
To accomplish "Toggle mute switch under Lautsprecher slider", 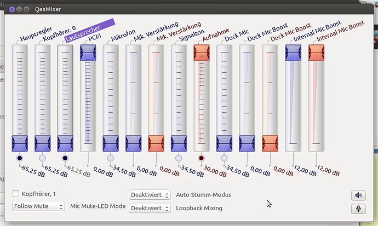I will click(x=65, y=158).
